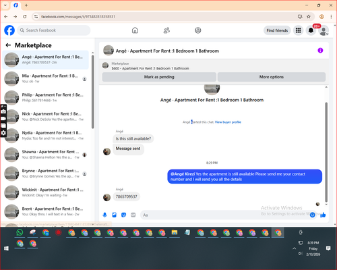Viewport: 337px width, 270px height.
Task: Open Chrome tab search dropdown
Action: coord(5,5)
